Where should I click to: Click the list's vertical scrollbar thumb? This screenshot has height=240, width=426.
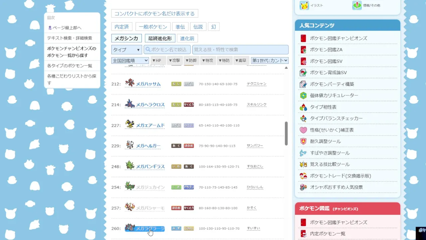[286, 133]
